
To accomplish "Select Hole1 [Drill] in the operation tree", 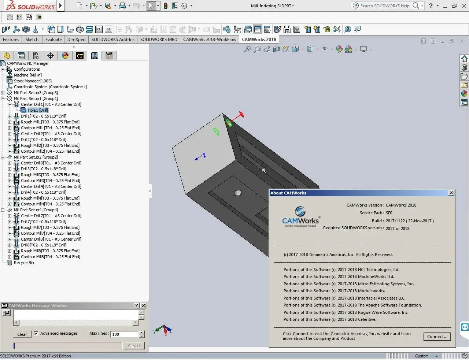I will tap(38, 110).
